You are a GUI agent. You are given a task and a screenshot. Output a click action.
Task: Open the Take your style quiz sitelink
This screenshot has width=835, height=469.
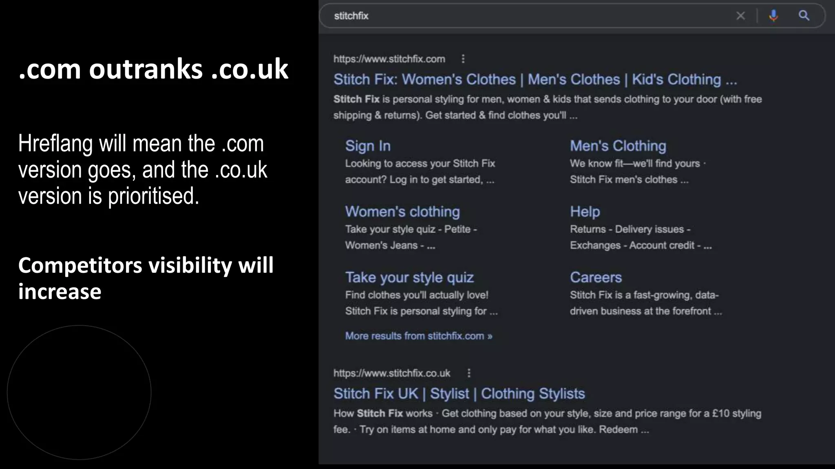coord(409,278)
